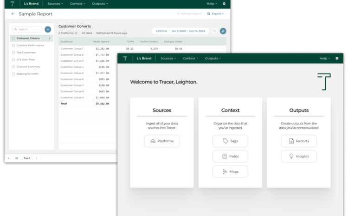Click the Customer Group 5 row label
This screenshot has height=216, width=348.
72,73
